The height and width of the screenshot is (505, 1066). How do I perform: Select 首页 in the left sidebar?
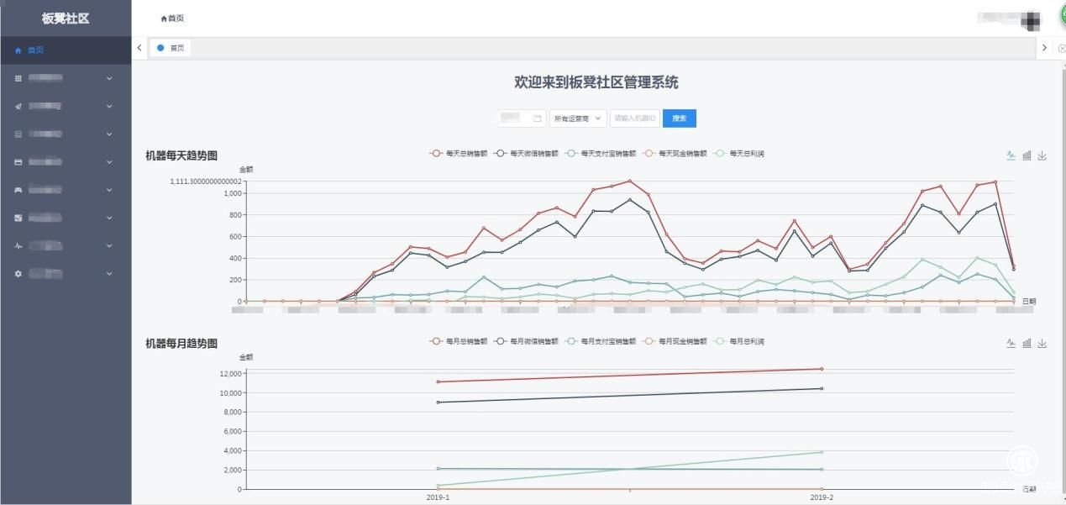point(35,50)
